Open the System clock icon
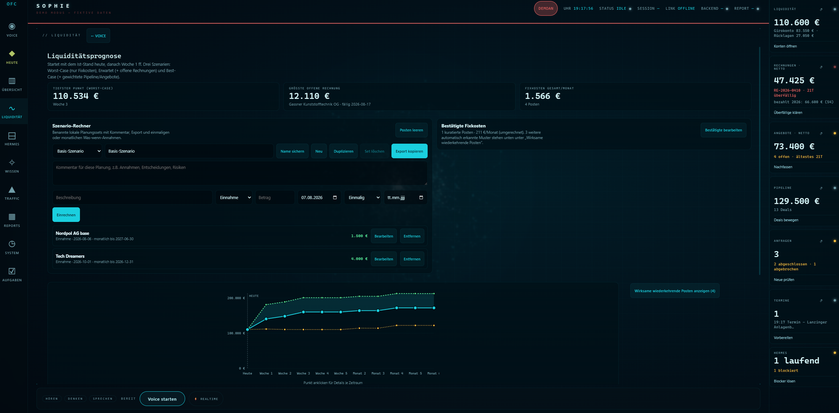The width and height of the screenshot is (839, 413). (x=12, y=244)
